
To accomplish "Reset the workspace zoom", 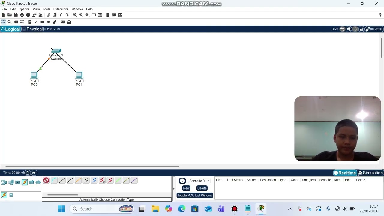I will coord(81,15).
